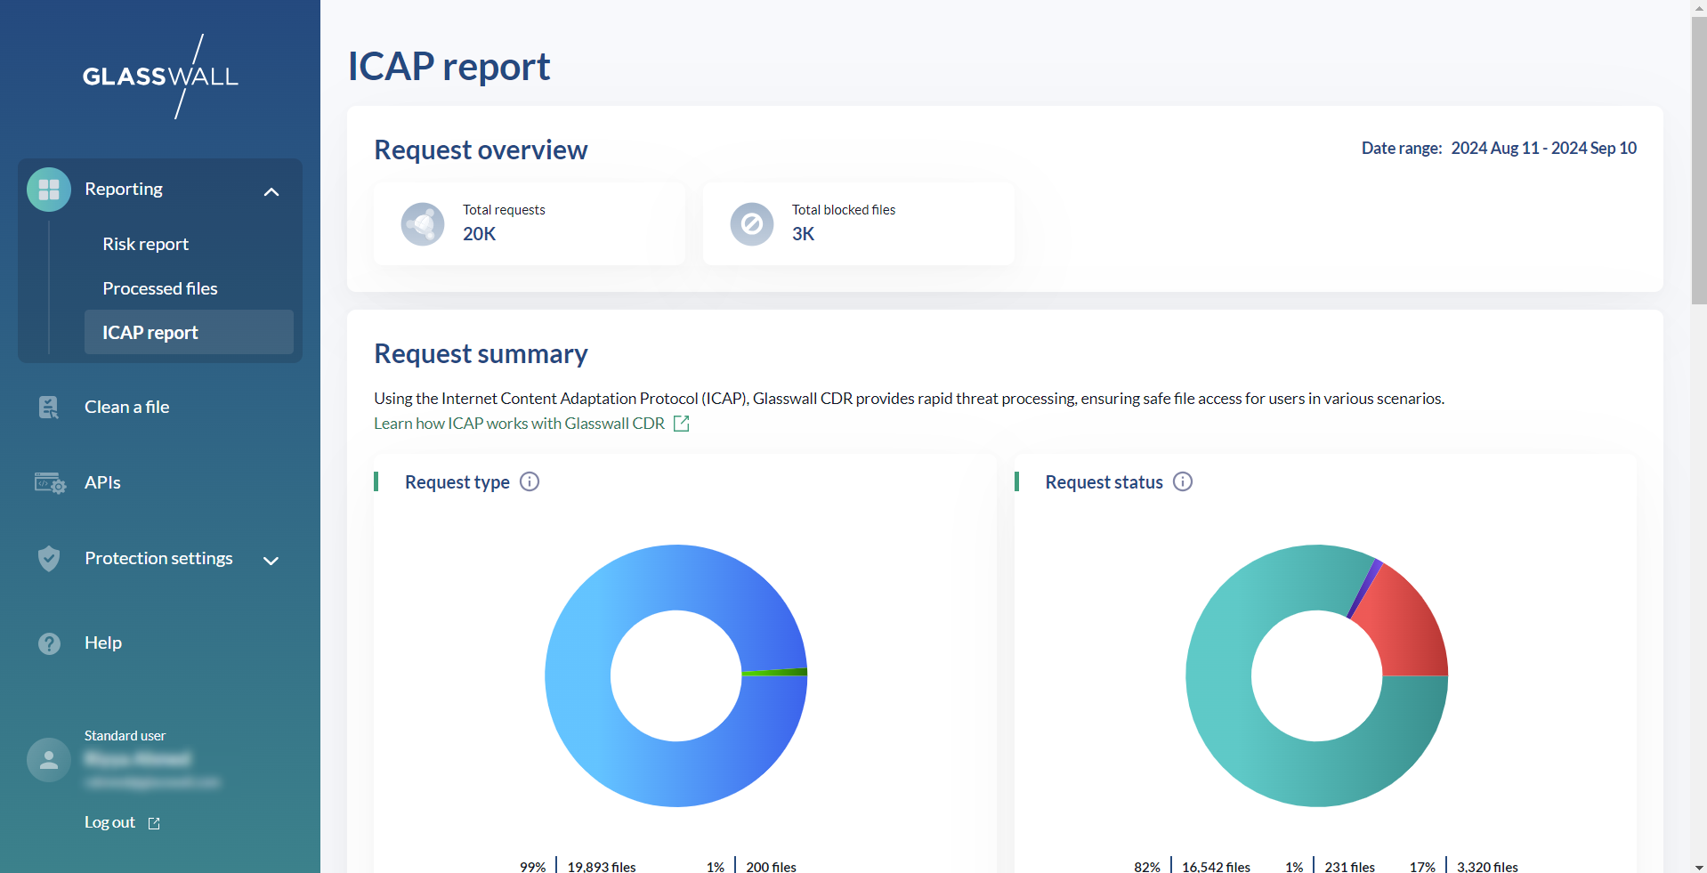Click the Clean a file icon
The image size is (1707, 873).
[x=49, y=408]
